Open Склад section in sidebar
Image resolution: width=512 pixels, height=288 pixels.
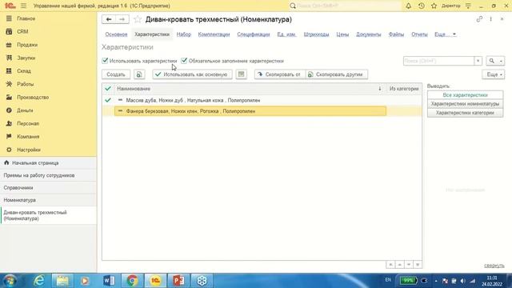click(24, 71)
